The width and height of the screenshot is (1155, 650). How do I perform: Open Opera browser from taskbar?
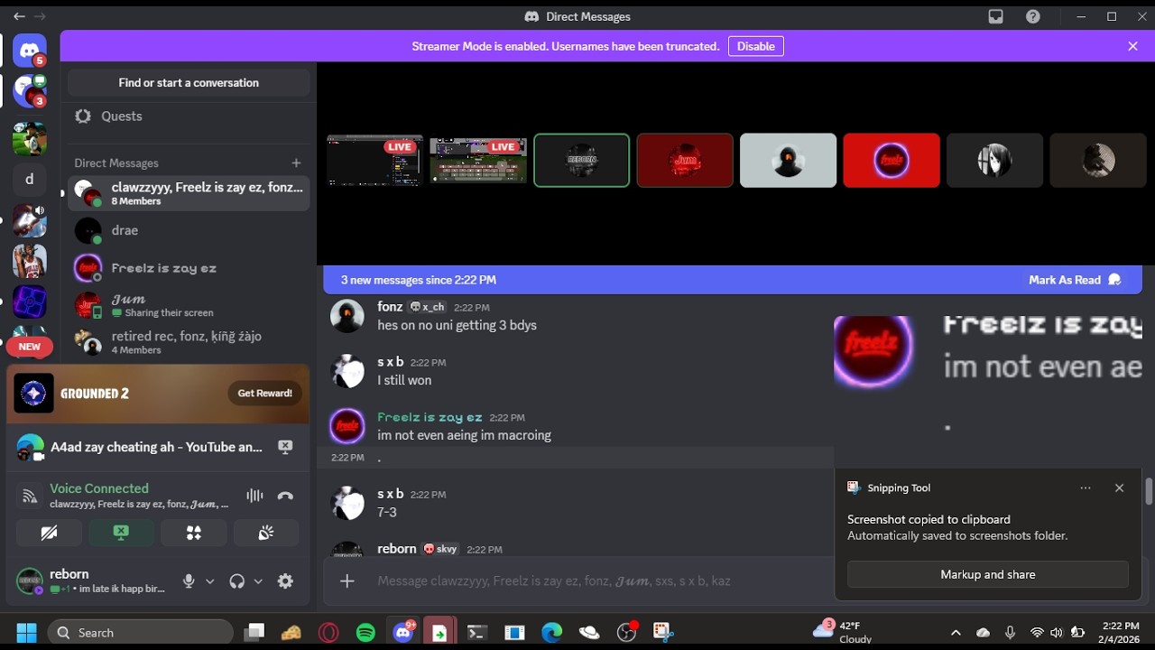[x=328, y=633]
